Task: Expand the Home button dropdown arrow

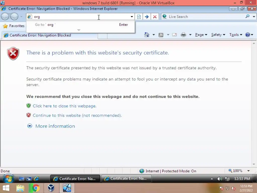Action: click(154, 35)
